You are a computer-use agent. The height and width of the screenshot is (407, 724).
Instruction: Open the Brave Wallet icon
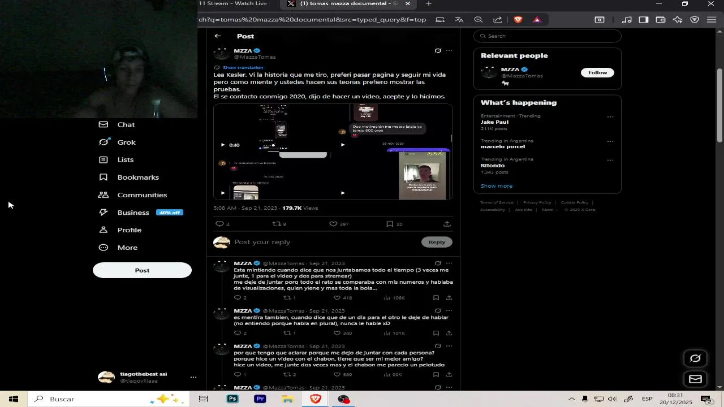click(660, 20)
